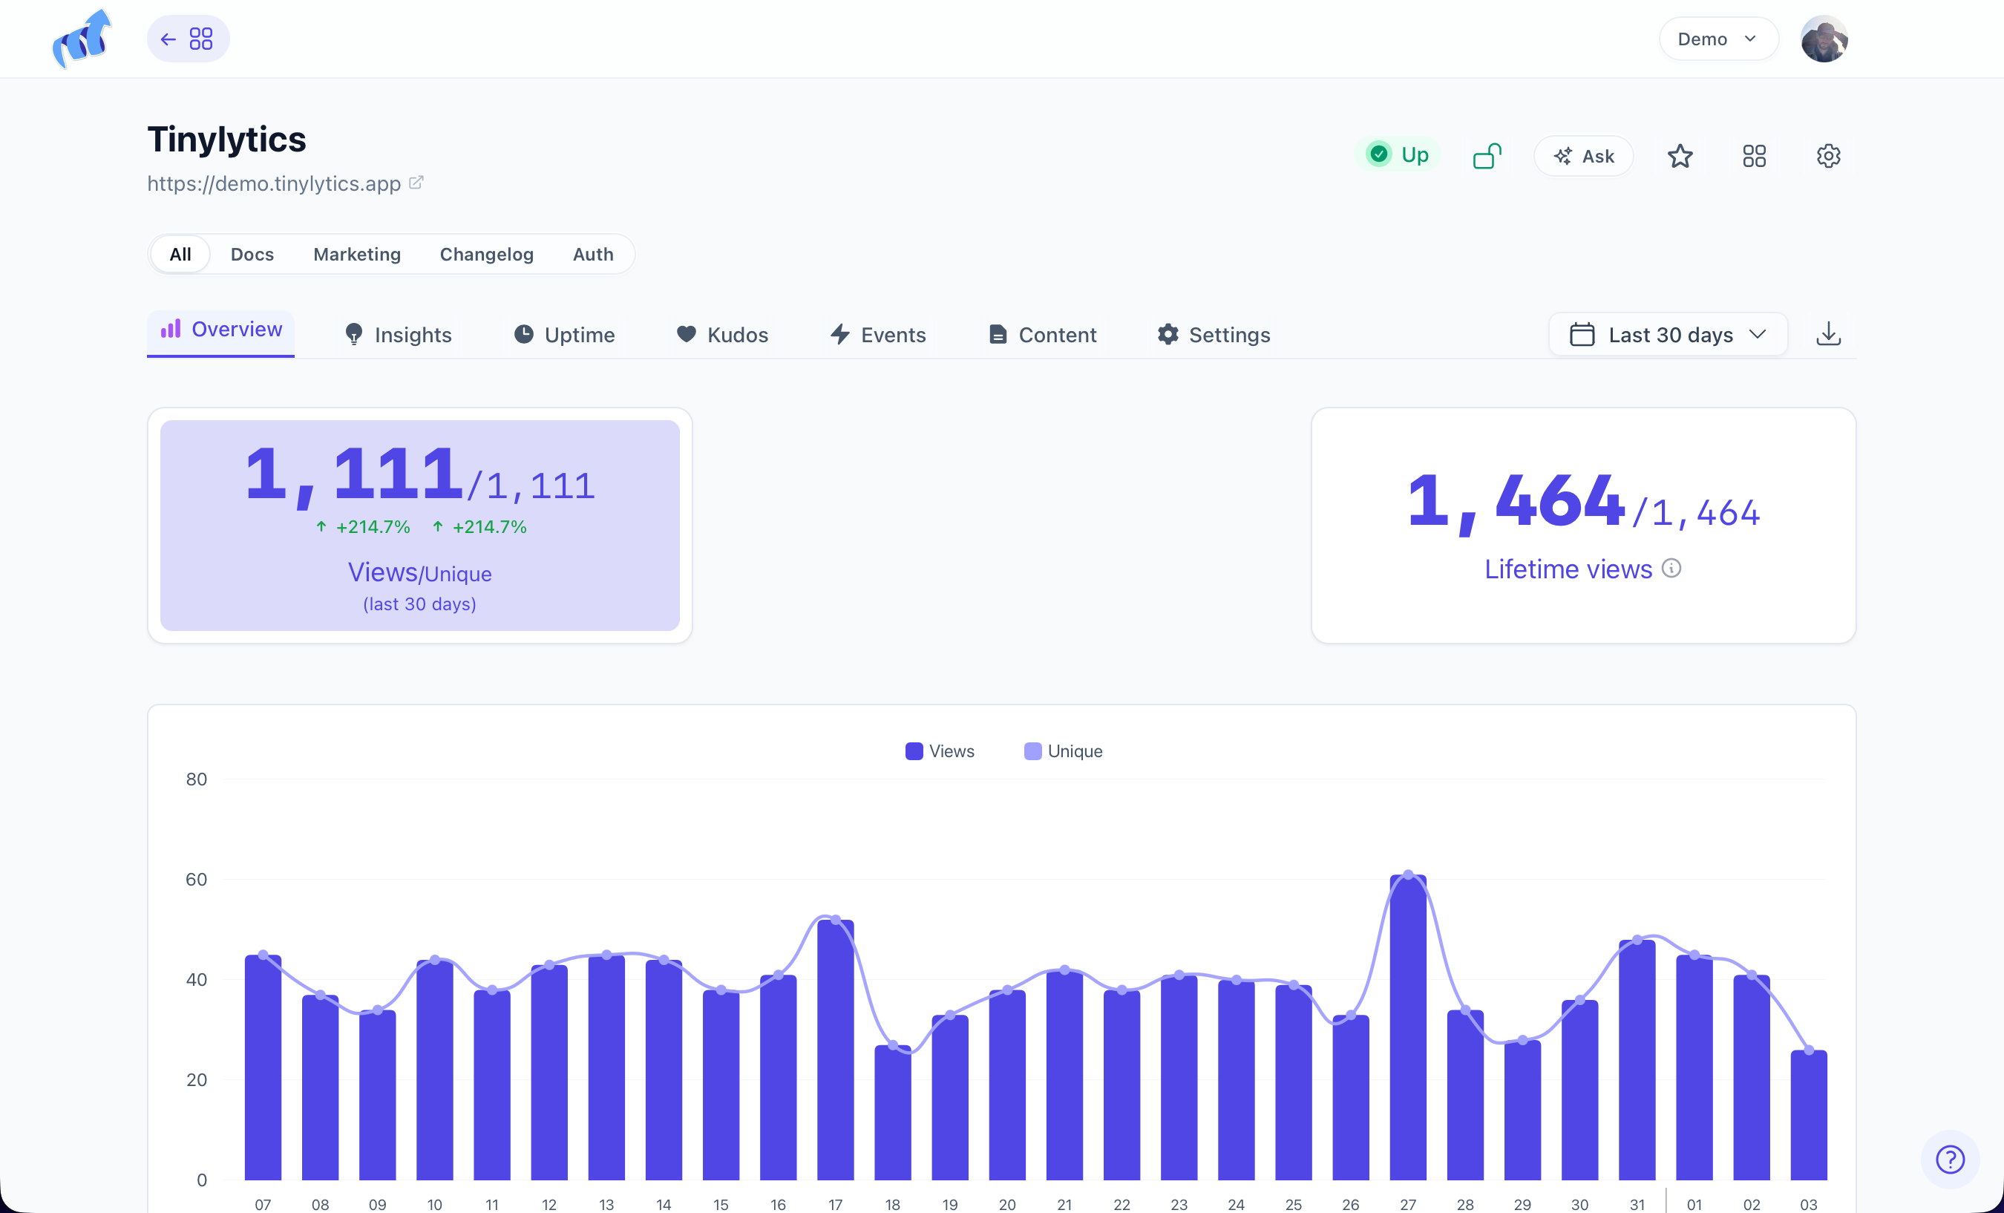The width and height of the screenshot is (2004, 1213).
Task: Click the Tinylytics logo
Action: (82, 39)
